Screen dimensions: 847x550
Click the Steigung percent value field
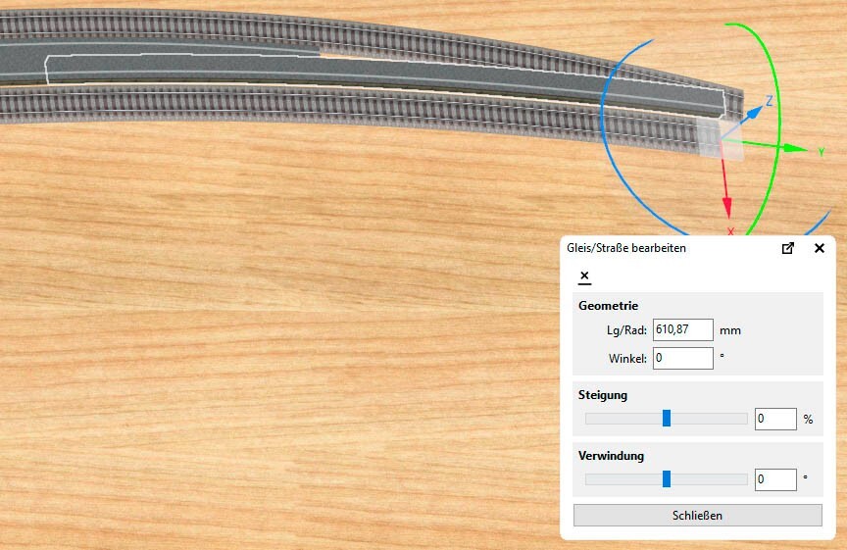point(775,419)
